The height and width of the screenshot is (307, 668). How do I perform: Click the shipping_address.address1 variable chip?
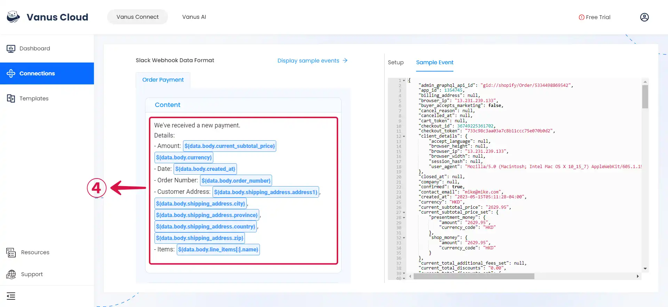pos(266,192)
